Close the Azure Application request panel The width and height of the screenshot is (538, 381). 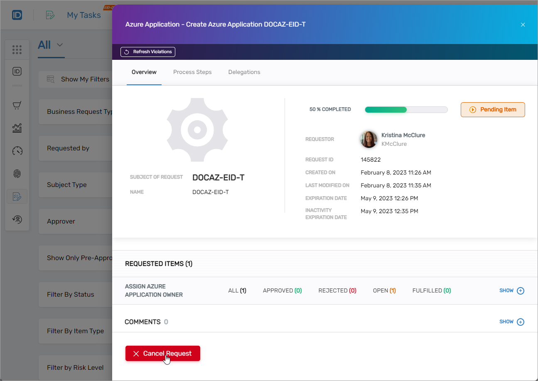coord(523,25)
